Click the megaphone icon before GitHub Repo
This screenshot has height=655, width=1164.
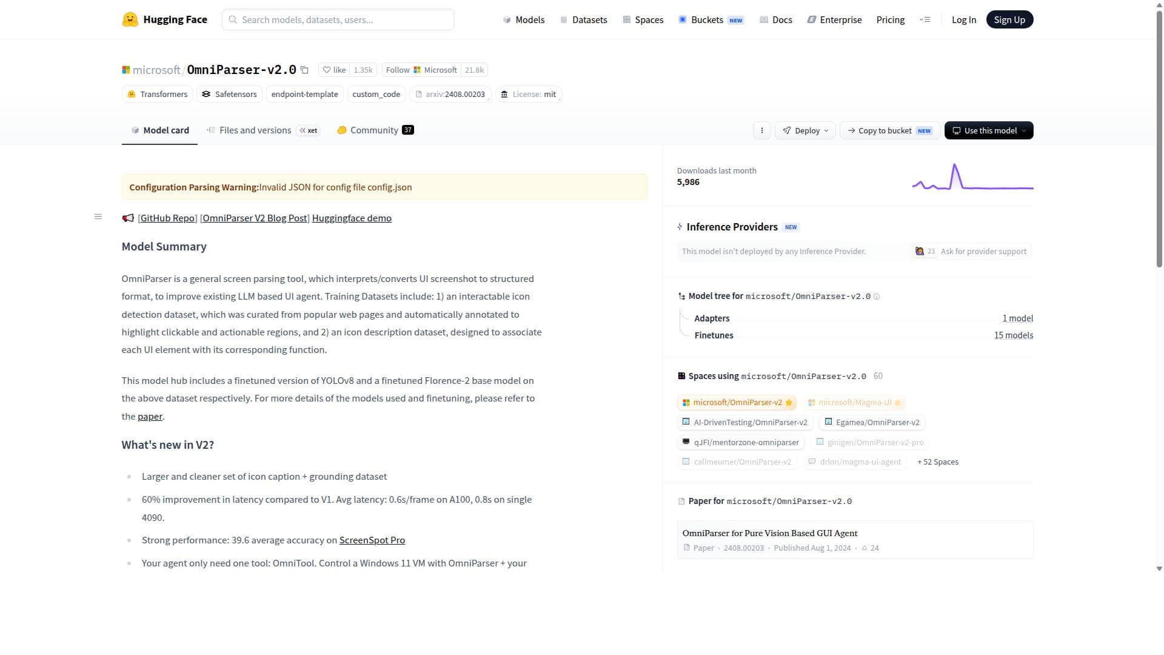[128, 218]
